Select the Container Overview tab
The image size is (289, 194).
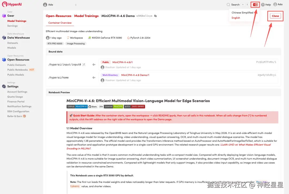click(60, 23)
